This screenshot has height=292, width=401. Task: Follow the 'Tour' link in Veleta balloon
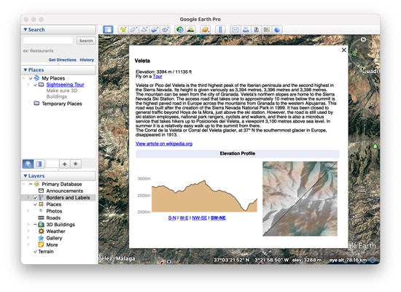pos(157,77)
